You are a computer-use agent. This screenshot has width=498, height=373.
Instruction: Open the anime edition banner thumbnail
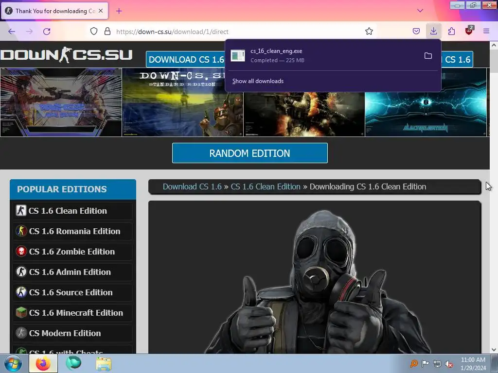(61, 102)
